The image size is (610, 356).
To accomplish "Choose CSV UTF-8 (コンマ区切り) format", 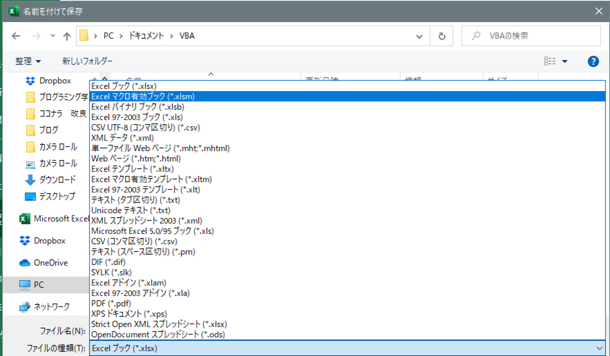I will pos(347,128).
